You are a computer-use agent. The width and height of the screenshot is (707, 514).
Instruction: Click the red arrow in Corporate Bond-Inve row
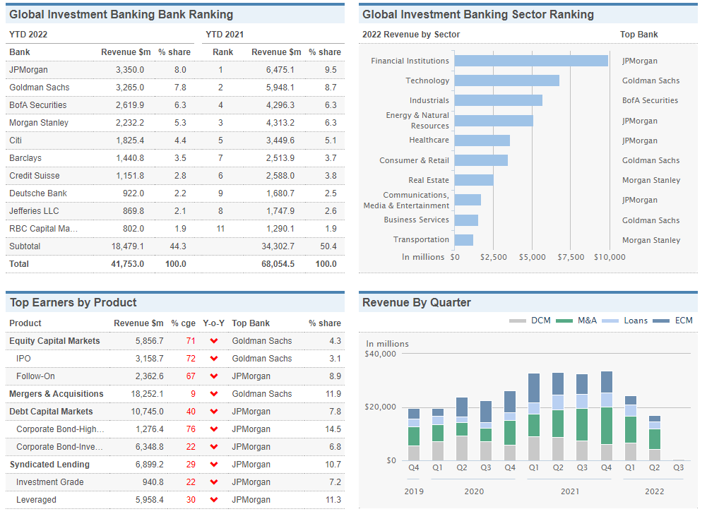coord(214,446)
